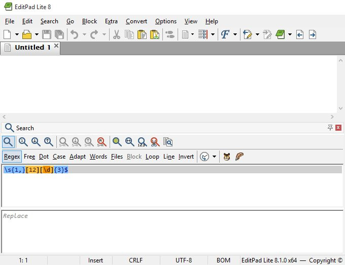Click the Insert mode indicator
Viewport: 345px width, 265px height.
(x=95, y=260)
